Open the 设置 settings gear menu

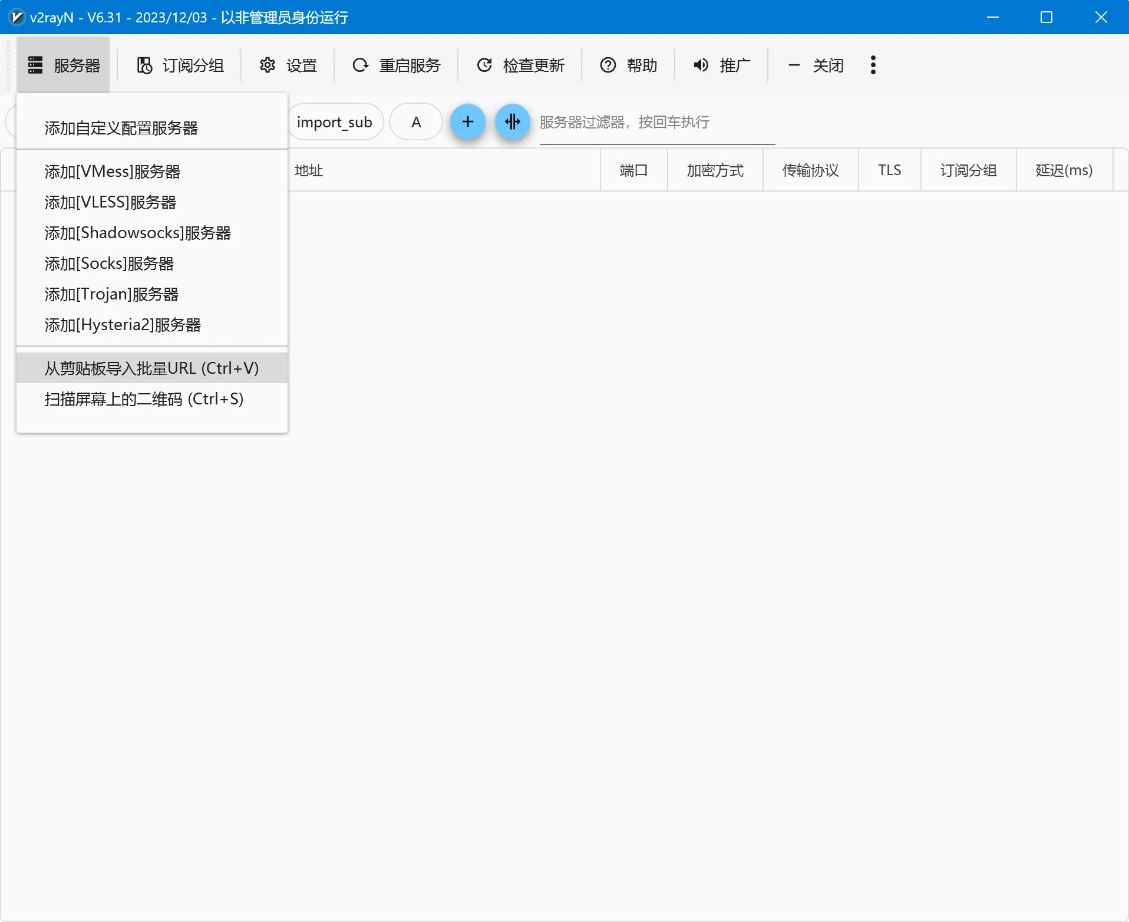pos(288,65)
